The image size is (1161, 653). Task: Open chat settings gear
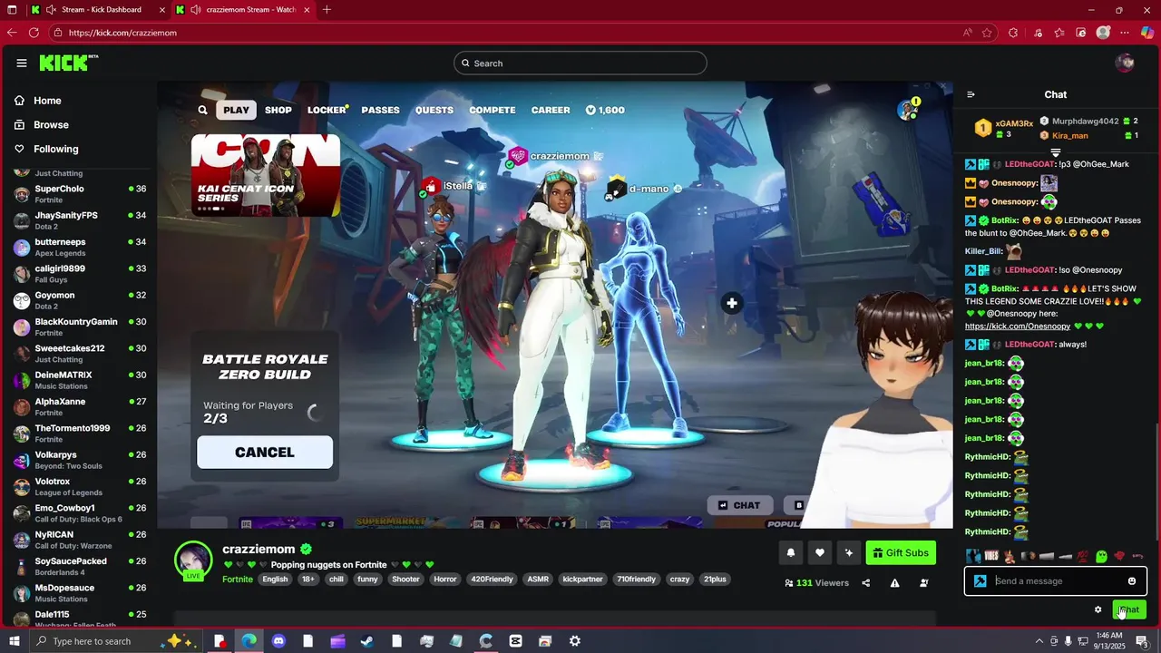[1098, 609]
